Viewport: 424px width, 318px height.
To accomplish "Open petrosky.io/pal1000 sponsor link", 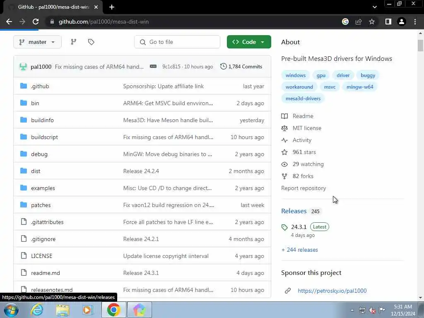I will [332, 291].
